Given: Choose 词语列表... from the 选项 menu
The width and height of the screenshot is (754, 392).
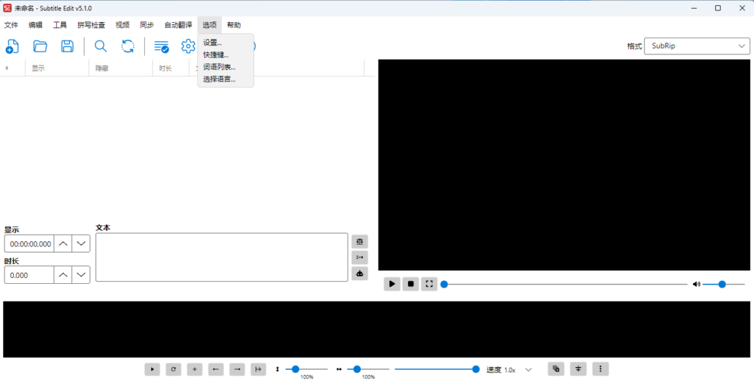Looking at the screenshot, I should (x=225, y=67).
